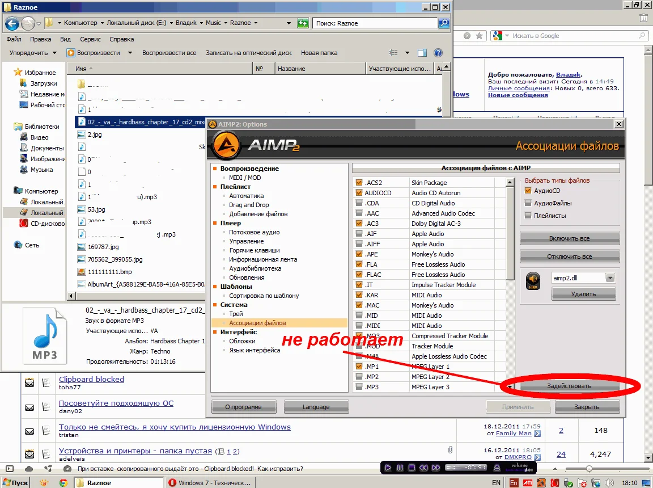Screen dimensions: 653x488
Task: Adjust the browser zoom slider in status bar
Action: [588, 468]
